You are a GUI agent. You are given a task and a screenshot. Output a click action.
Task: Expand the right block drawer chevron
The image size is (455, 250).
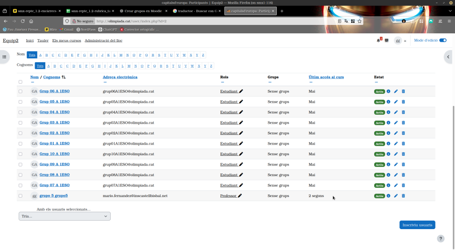pyautogui.click(x=448, y=56)
